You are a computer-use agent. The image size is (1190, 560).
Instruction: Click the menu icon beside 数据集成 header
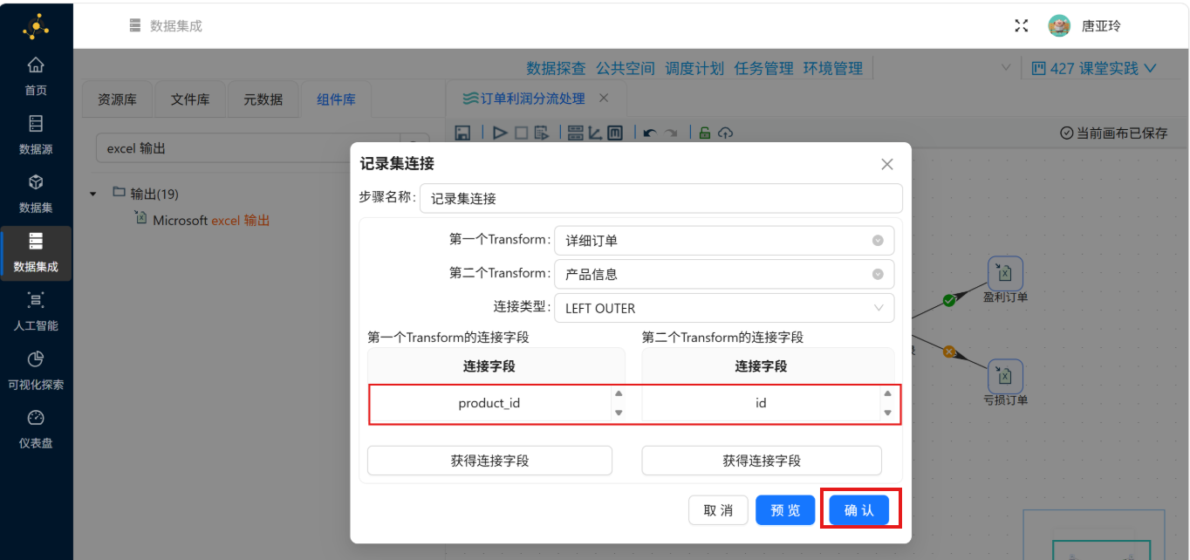pyautogui.click(x=134, y=26)
